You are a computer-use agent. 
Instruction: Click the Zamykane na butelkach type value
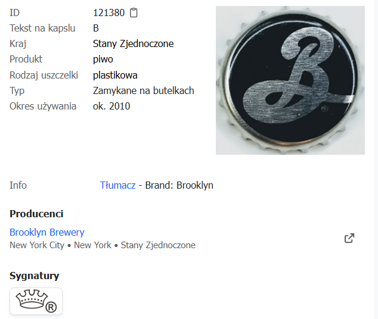point(144,90)
